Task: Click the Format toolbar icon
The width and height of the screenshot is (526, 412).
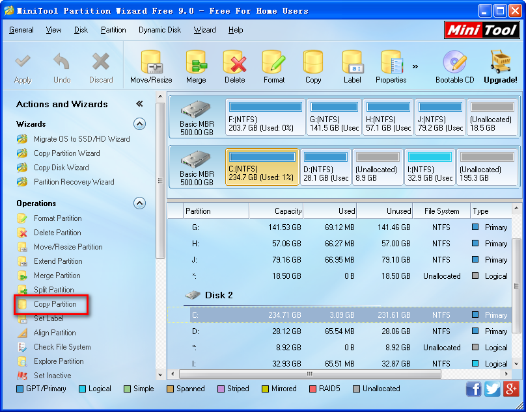Action: pyautogui.click(x=273, y=62)
